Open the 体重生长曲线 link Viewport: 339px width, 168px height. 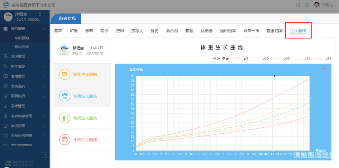[85, 96]
